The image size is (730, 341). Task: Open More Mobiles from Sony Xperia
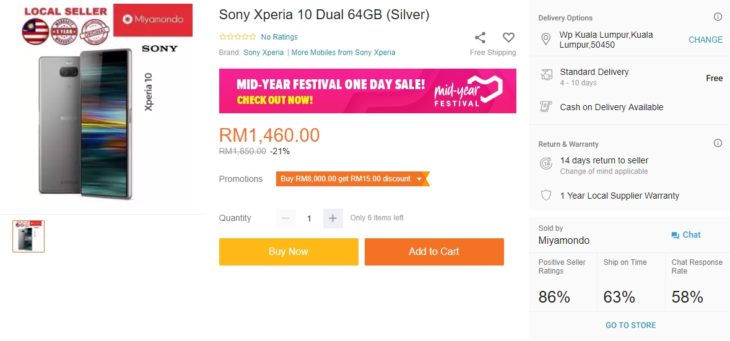pos(343,53)
